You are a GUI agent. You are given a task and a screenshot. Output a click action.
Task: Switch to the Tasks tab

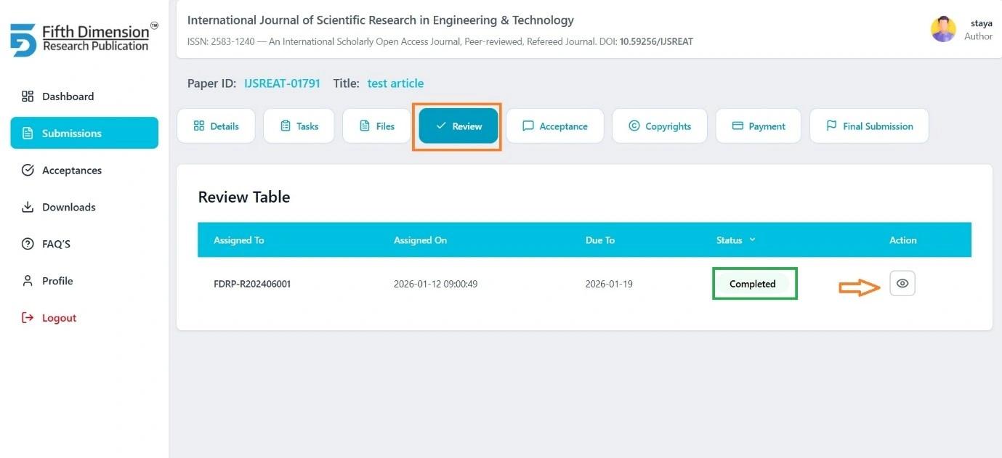[x=299, y=126]
